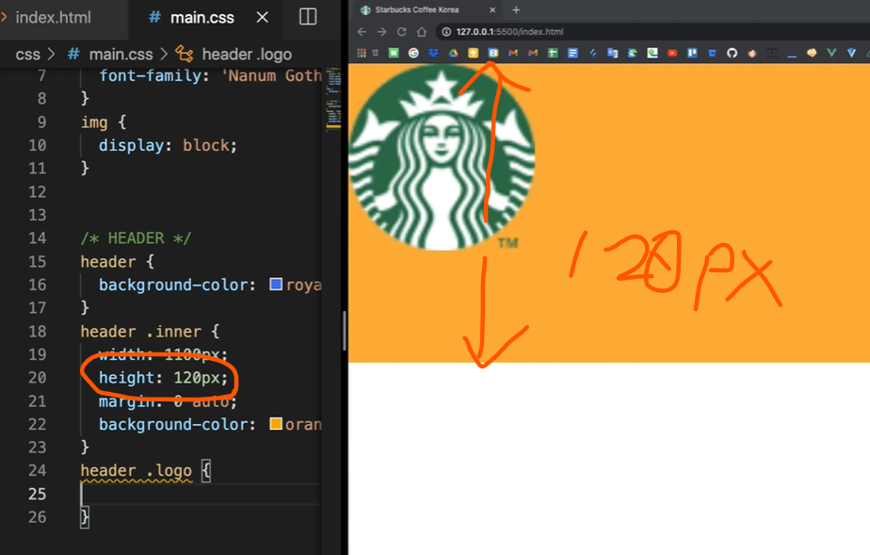Place the cursor on empty line 12
870x555 pixels.
pyautogui.click(x=200, y=192)
